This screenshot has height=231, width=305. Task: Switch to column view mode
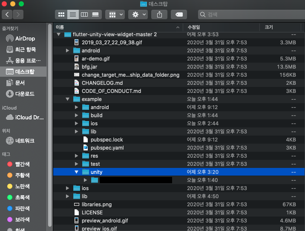[x=84, y=14]
